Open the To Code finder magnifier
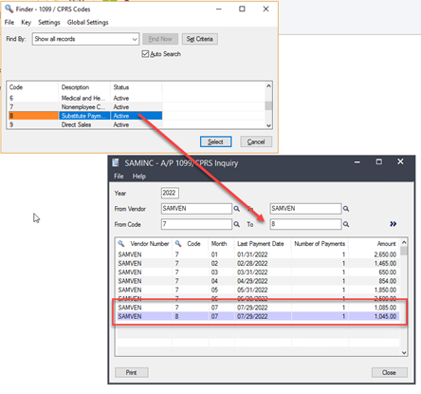The height and width of the screenshot is (394, 421). click(x=346, y=224)
